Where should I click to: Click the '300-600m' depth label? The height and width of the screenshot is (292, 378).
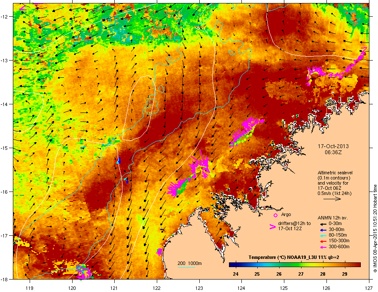339,246
